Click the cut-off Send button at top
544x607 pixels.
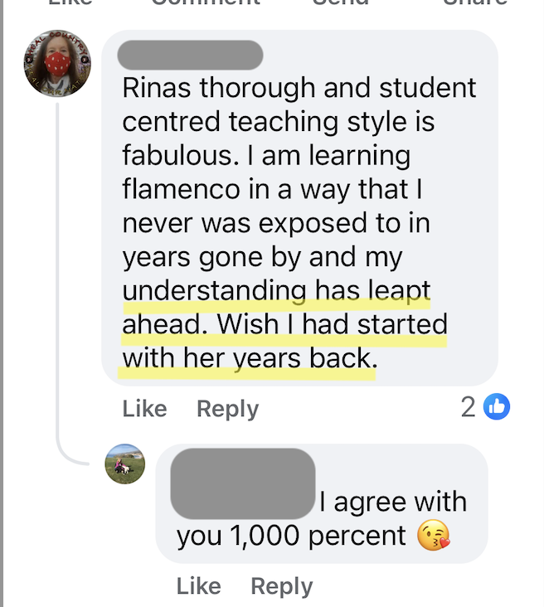[340, 2]
